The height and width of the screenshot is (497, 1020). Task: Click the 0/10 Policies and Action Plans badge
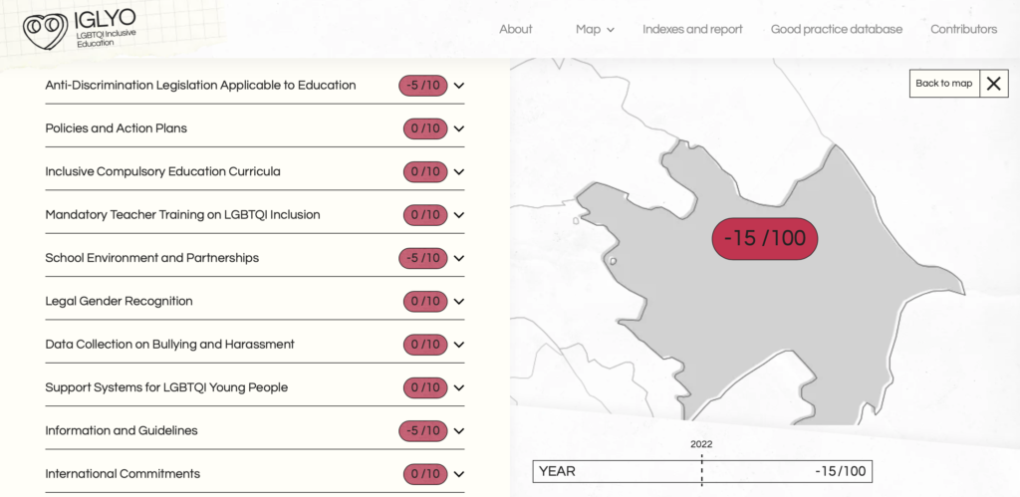point(425,128)
